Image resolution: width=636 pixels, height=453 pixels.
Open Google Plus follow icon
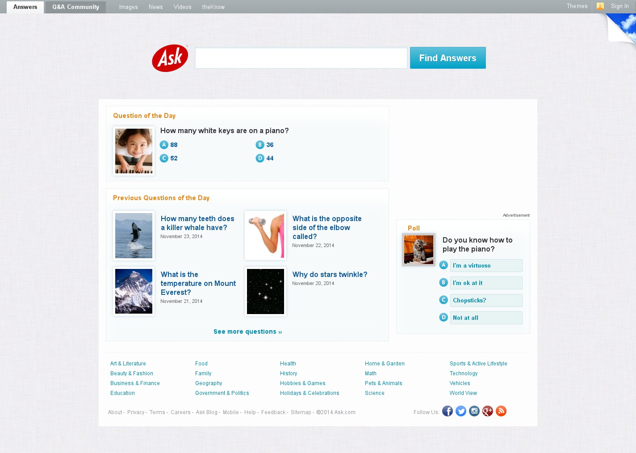(488, 411)
